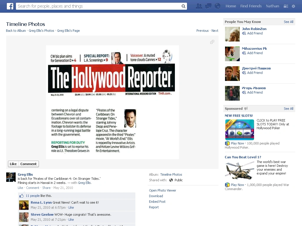The width and height of the screenshot is (302, 226).
Task: Click the search magnifier icon
Action: tap(183, 6)
